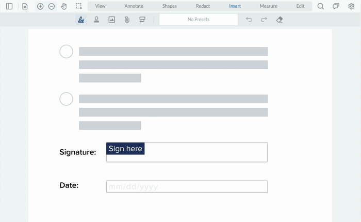Screen dimensions: 361x222
Task: Open the Redact tab
Action: [x=203, y=6]
